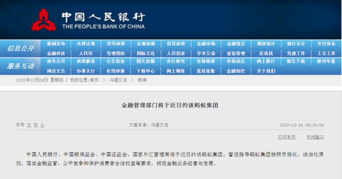Screen dimensions: 342x179
Task: Go to 货币政策 section
Action: (x=116, y=44)
